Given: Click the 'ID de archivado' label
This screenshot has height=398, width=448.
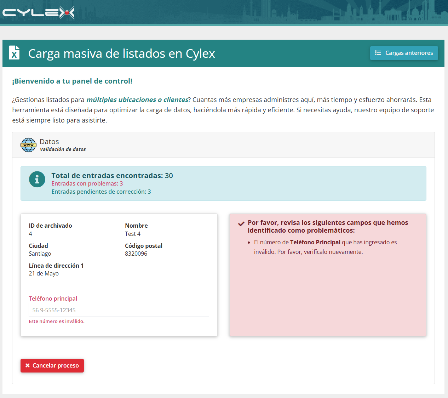Looking at the screenshot, I should [x=50, y=226].
